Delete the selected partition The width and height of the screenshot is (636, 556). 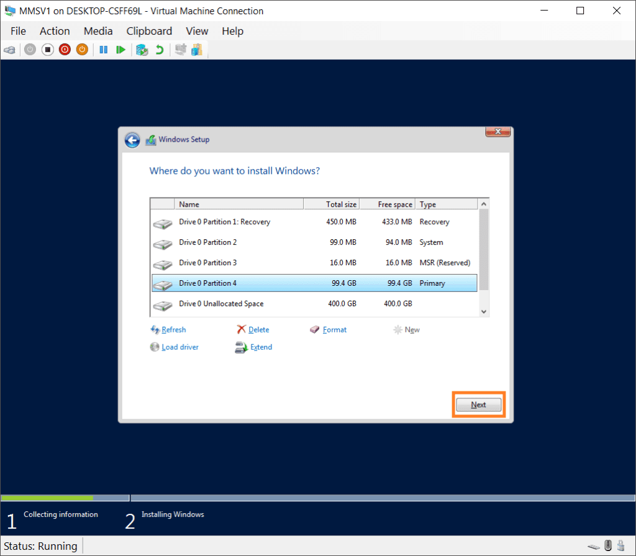[253, 330]
